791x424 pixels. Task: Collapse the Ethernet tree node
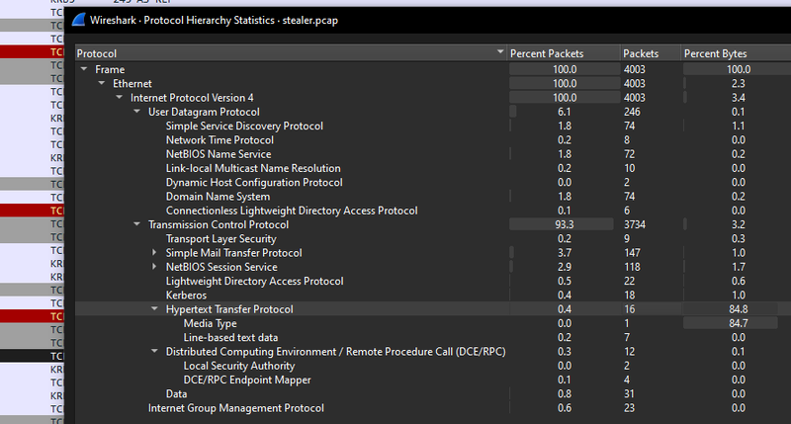point(101,84)
